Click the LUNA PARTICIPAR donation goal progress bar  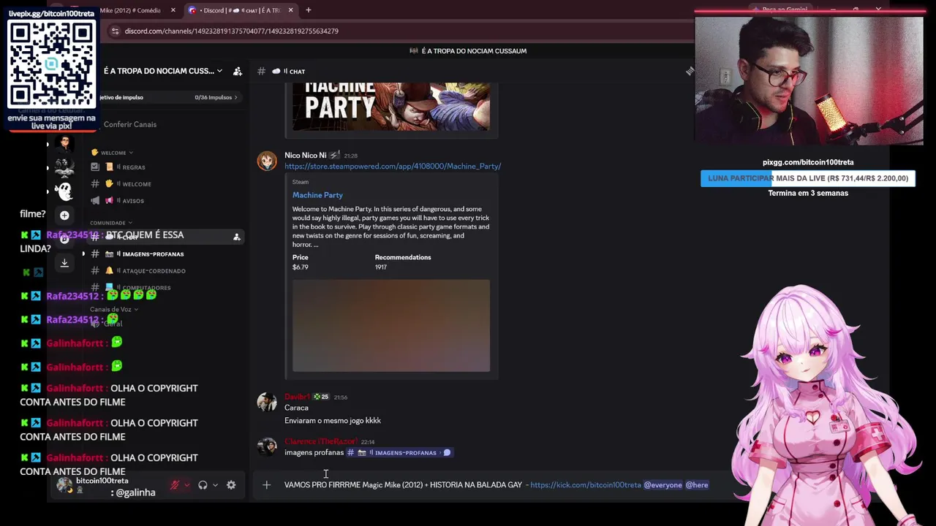point(808,178)
